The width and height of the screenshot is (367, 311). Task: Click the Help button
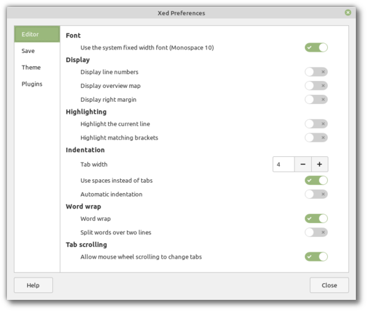tap(33, 285)
